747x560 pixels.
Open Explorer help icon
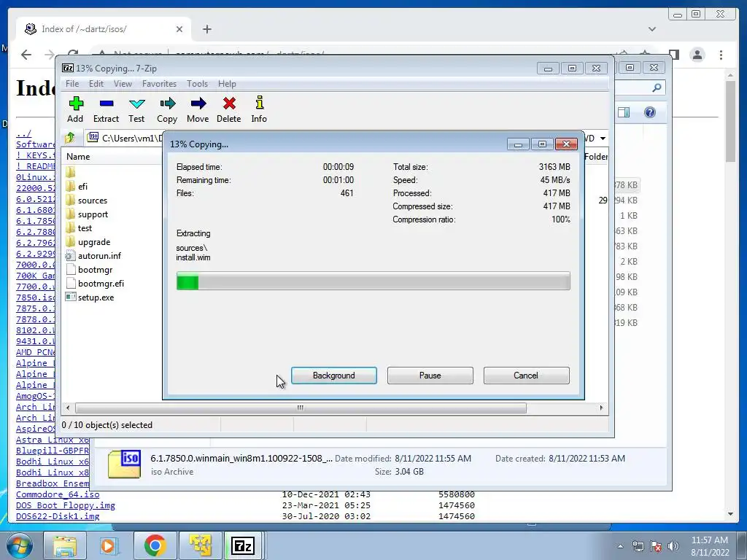click(650, 112)
